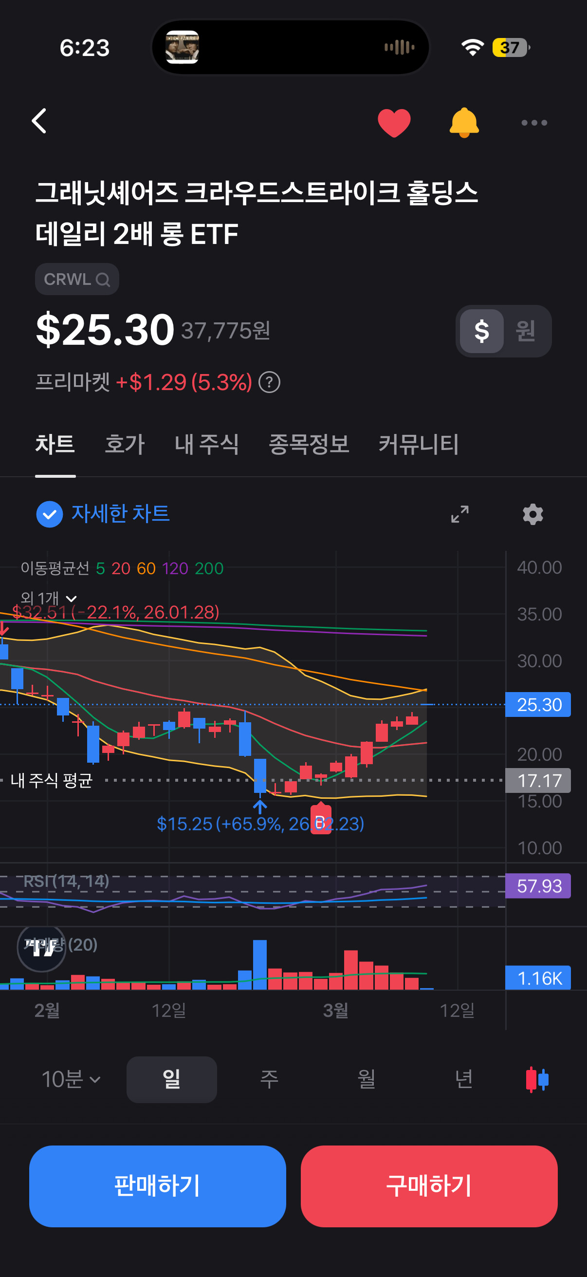Tap the $32.51 high price annotation
The height and width of the screenshot is (1277, 587).
[115, 612]
